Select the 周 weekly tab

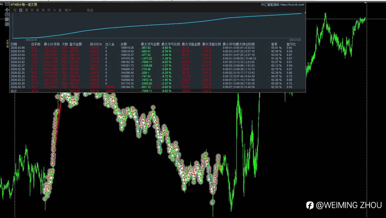27,10
